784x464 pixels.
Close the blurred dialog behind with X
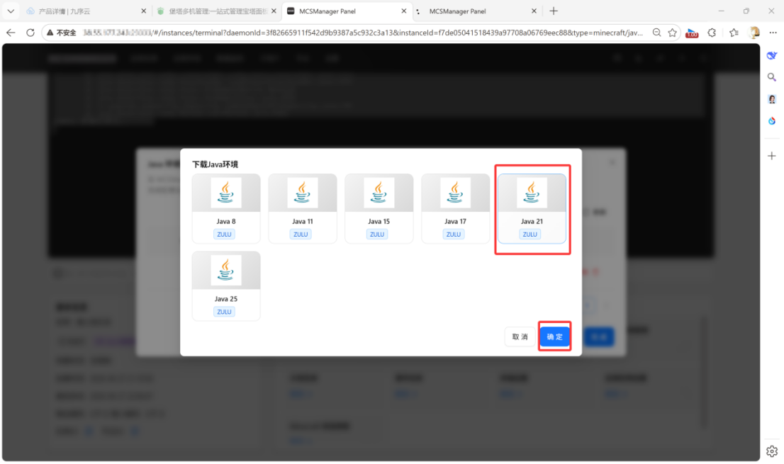(612, 162)
